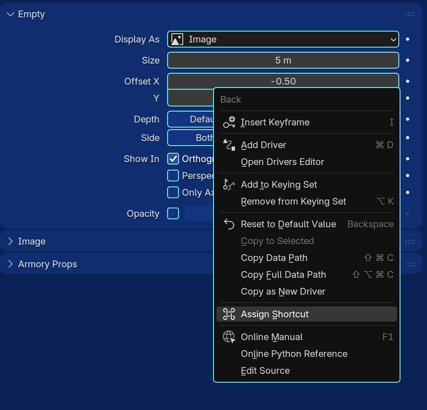Expand the Image panel
Screen dimensions: 427x410
pyautogui.click(x=11, y=241)
